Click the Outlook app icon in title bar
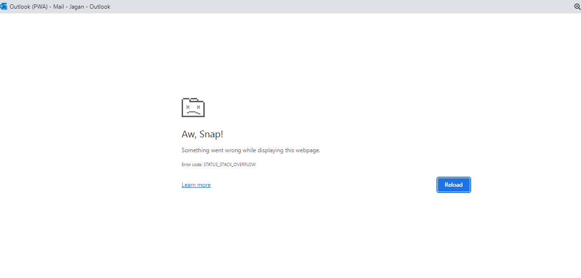The image size is (581, 278). [4, 7]
